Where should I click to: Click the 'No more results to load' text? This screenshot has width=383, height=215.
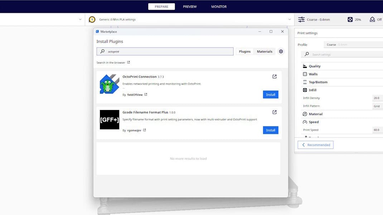click(x=188, y=159)
